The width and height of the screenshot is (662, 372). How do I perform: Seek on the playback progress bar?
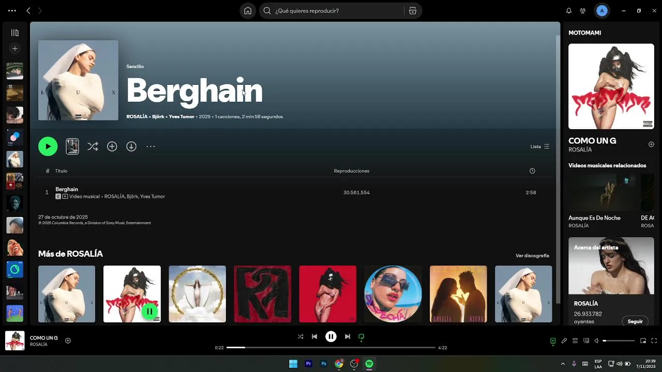coord(330,348)
